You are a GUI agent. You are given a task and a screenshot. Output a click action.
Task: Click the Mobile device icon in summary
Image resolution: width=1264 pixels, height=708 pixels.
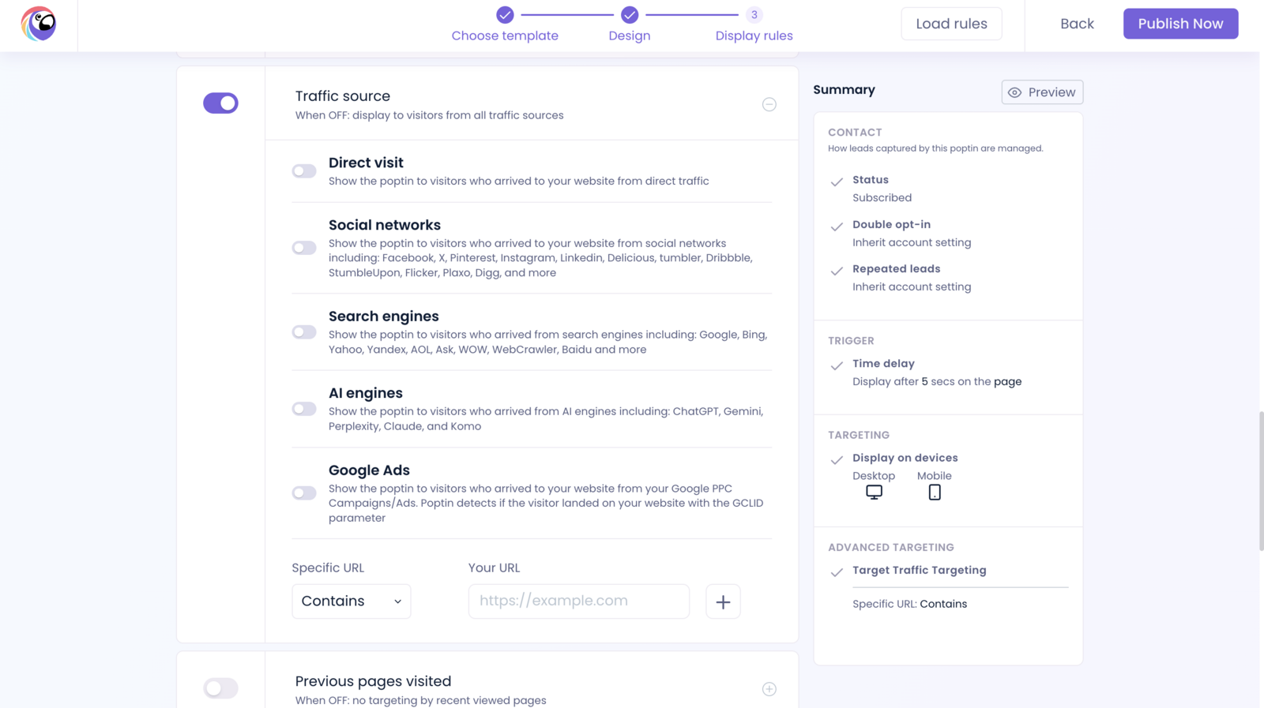(935, 493)
